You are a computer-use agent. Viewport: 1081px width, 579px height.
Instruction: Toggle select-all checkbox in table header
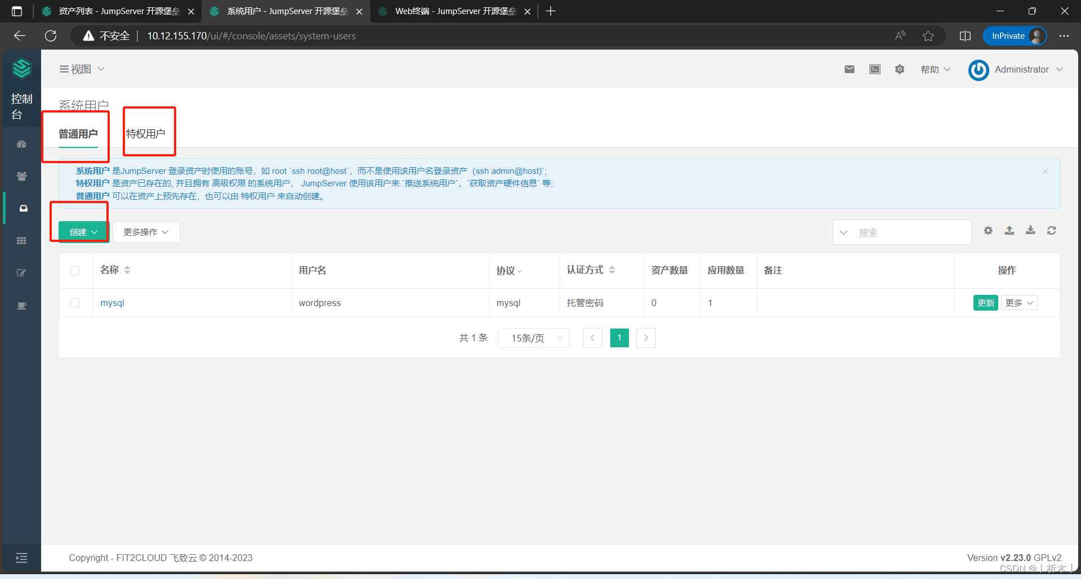point(75,271)
